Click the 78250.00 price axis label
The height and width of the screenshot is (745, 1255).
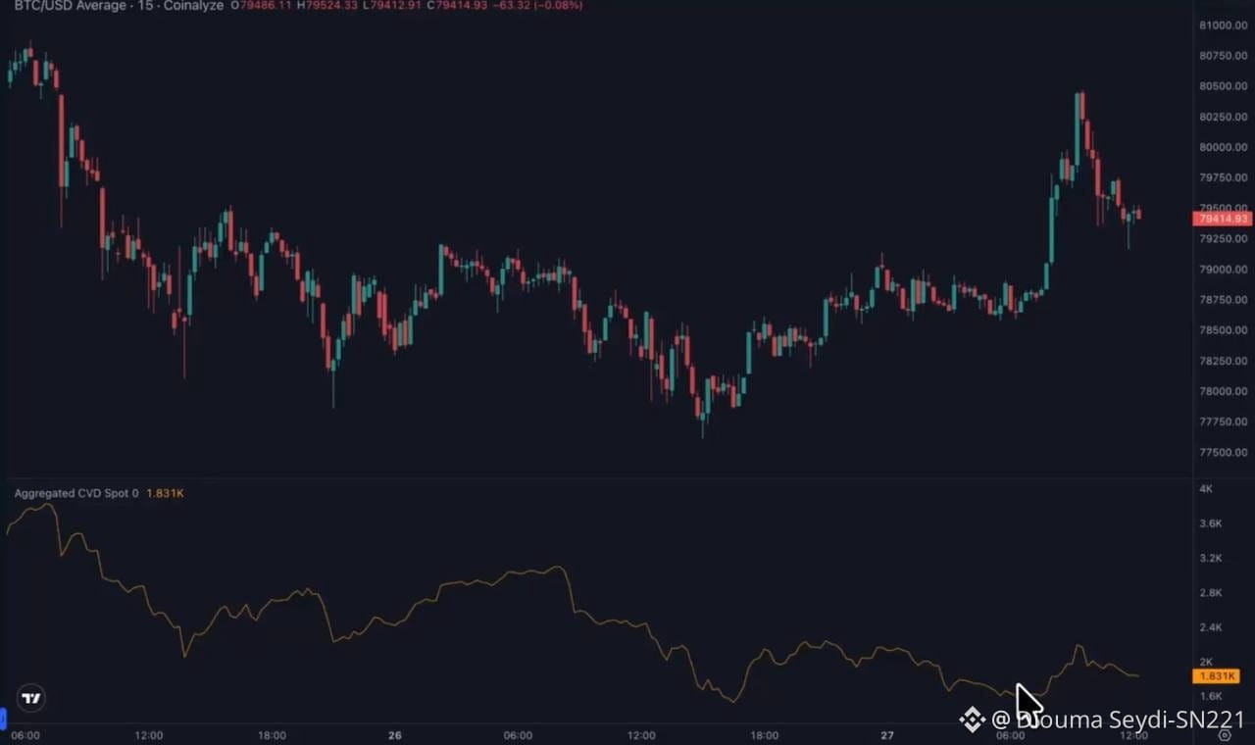point(1225,361)
